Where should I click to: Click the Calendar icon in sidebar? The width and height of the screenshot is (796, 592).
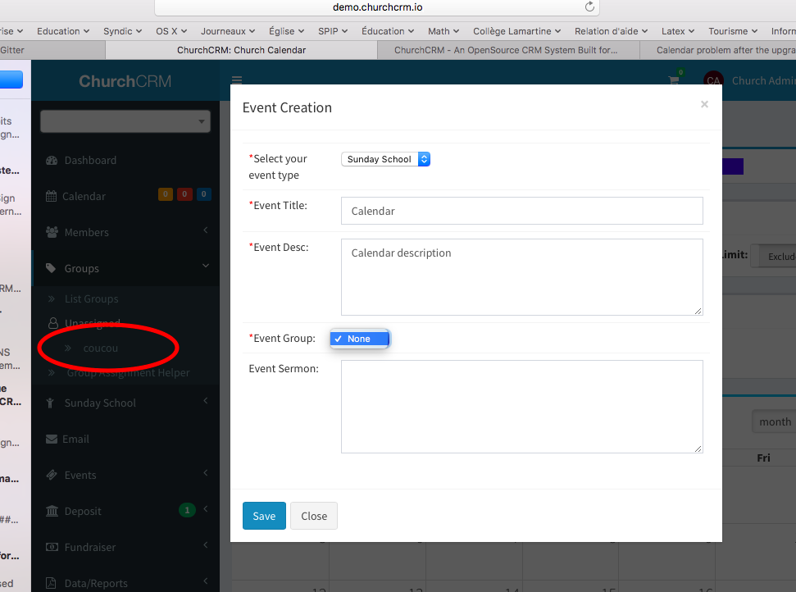click(x=51, y=196)
